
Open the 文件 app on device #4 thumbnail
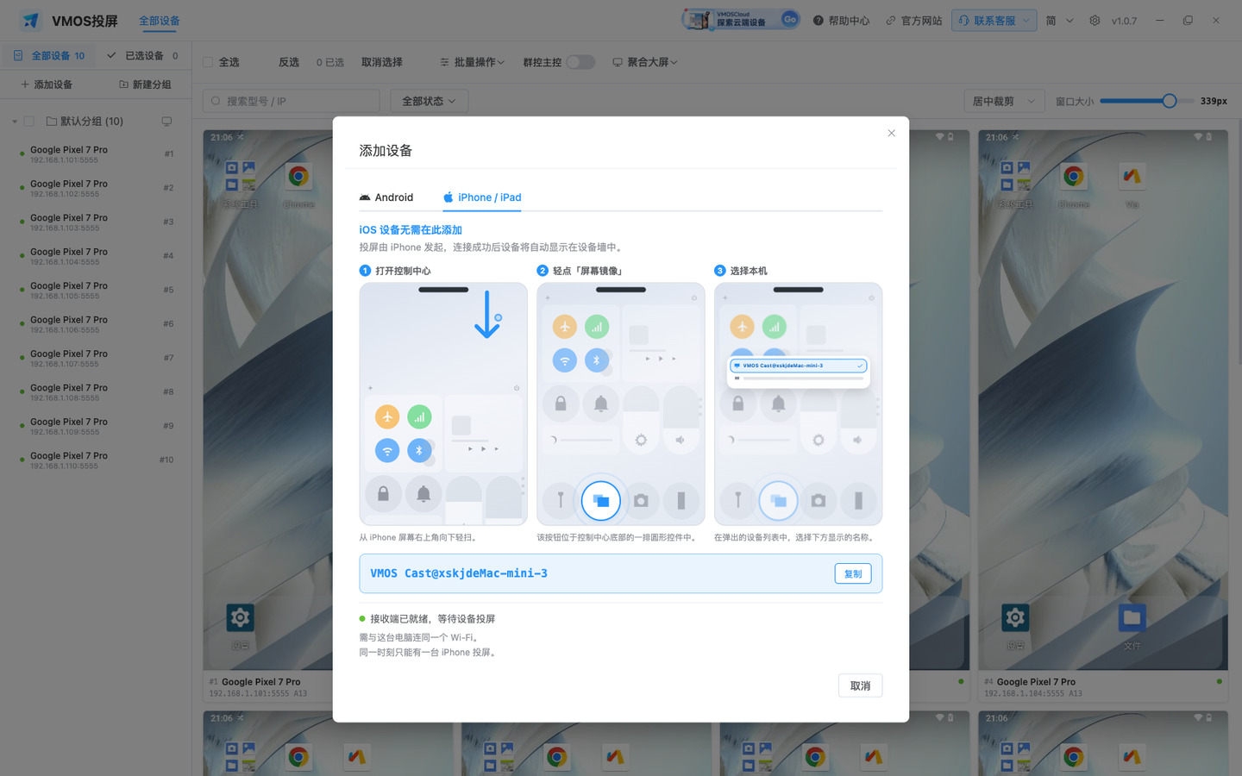tap(1132, 617)
